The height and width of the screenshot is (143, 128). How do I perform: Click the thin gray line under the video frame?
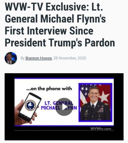click(x=64, y=130)
